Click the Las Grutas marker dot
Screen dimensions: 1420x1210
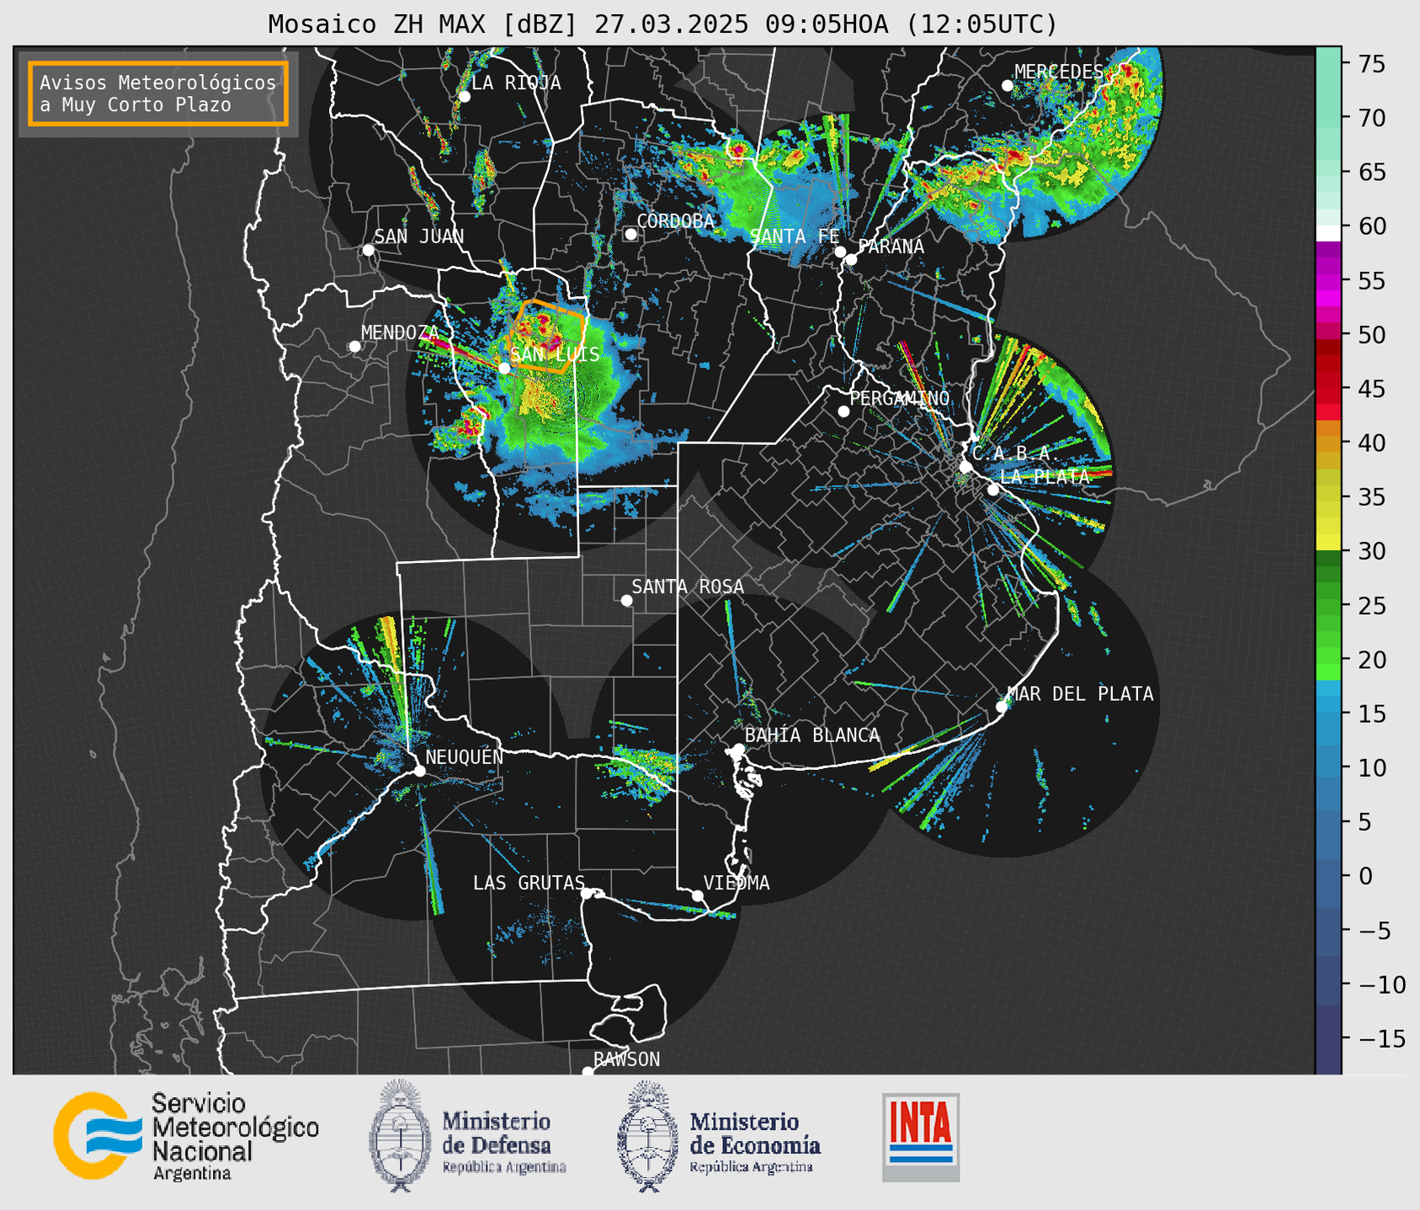(x=587, y=894)
